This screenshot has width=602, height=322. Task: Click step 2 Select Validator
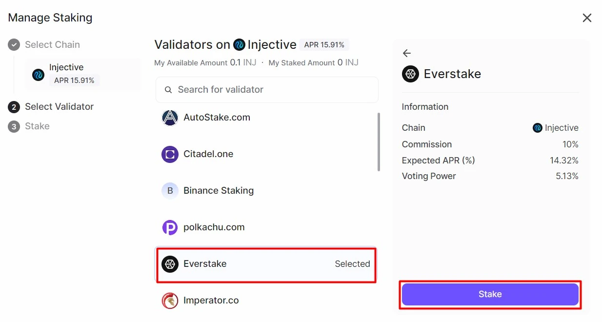click(x=59, y=106)
